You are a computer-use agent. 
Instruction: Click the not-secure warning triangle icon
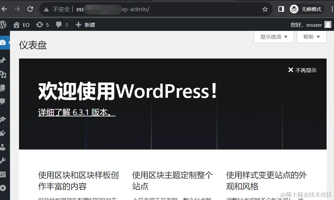pyautogui.click(x=46, y=9)
